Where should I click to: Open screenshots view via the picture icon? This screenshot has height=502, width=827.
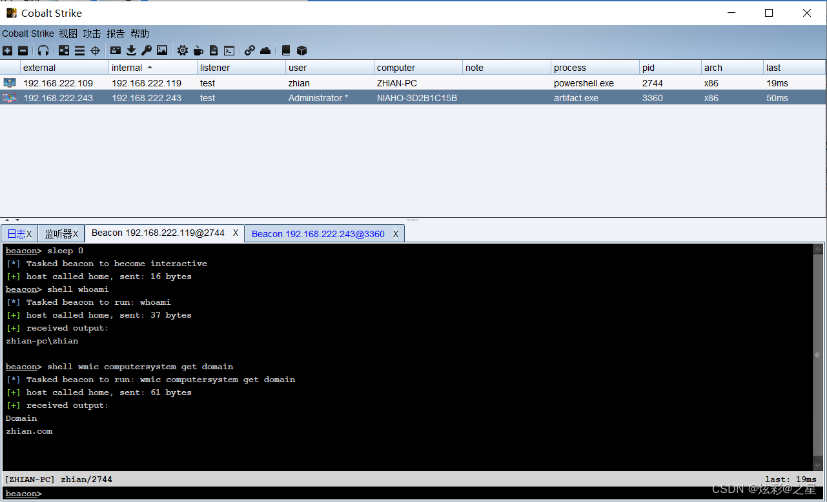(162, 50)
